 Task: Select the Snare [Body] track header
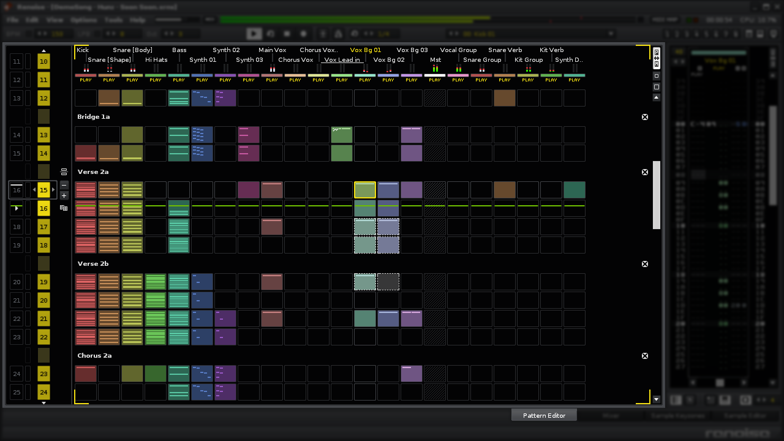click(x=132, y=50)
